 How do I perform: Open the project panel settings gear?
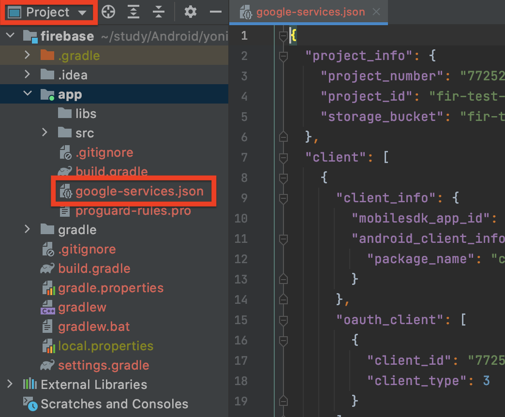(190, 12)
